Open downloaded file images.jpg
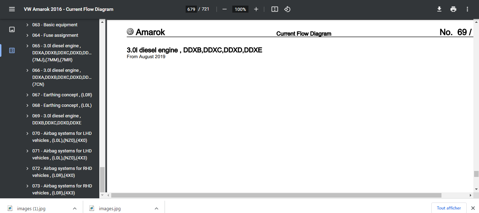The width and height of the screenshot is (479, 213). (x=110, y=208)
